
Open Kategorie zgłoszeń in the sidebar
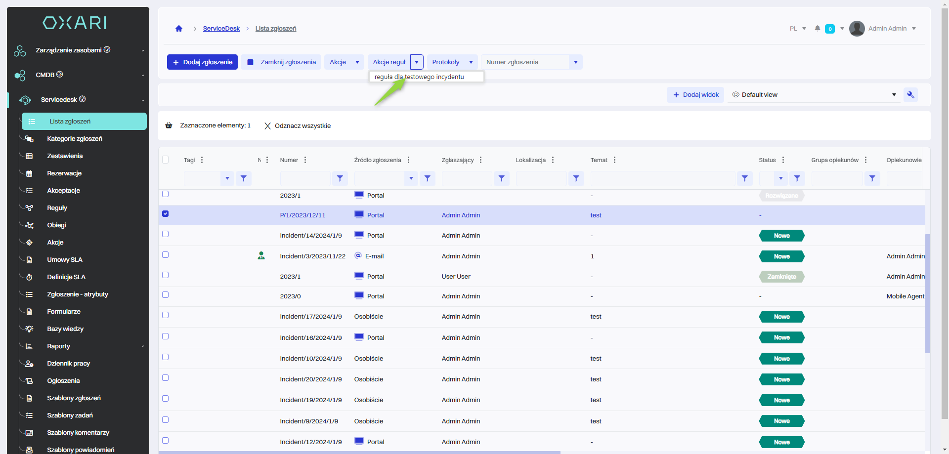pyautogui.click(x=75, y=139)
